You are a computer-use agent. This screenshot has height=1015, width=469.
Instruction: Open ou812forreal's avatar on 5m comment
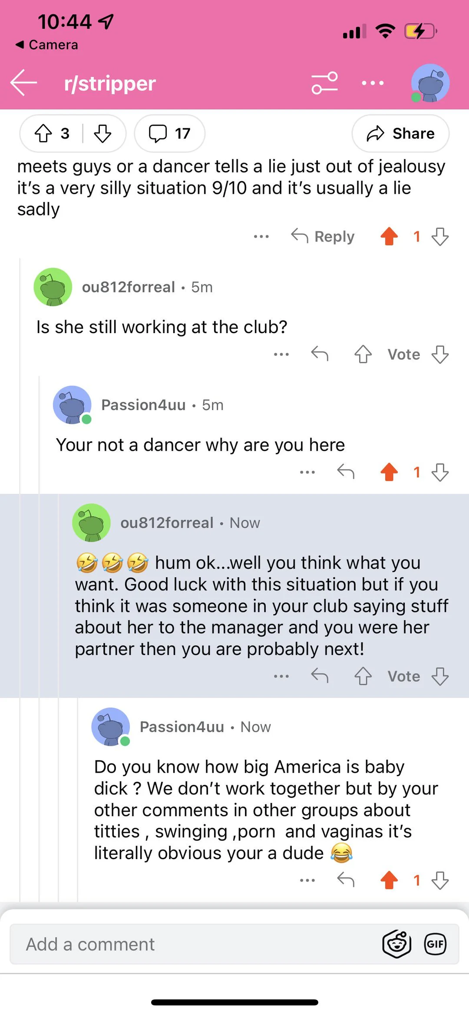53,287
